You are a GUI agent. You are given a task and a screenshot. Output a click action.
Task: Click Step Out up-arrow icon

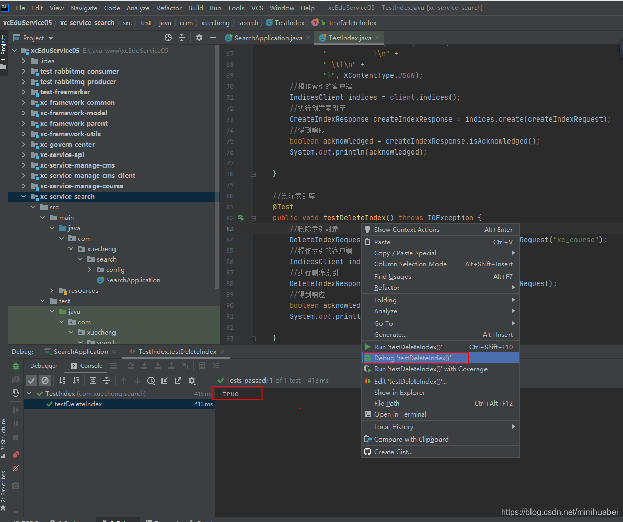(x=171, y=365)
